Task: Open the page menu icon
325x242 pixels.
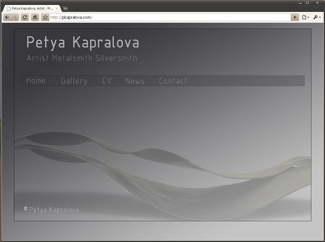Action: pos(305,17)
